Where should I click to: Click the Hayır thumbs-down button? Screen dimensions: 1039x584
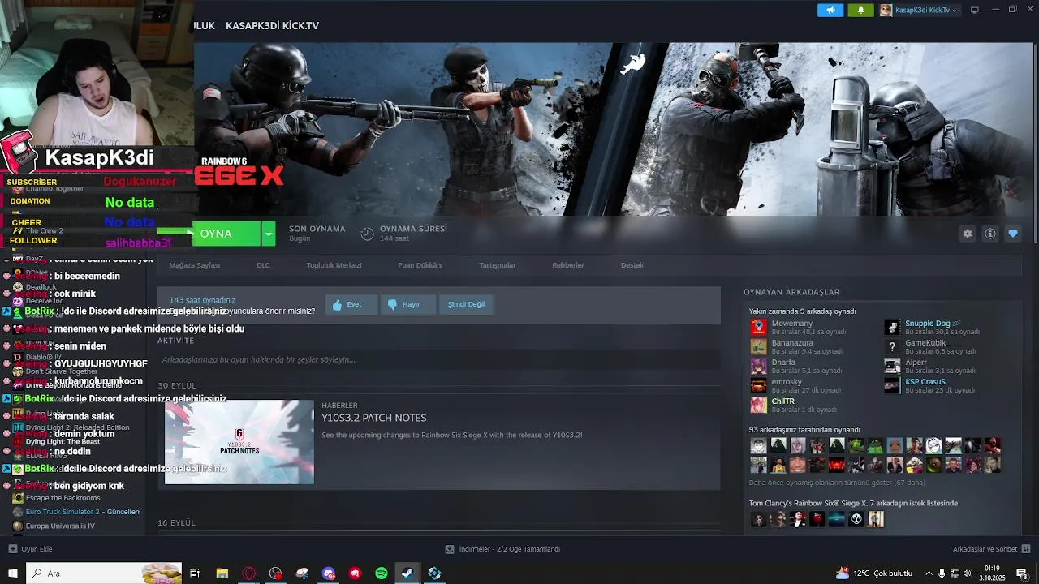pyautogui.click(x=408, y=304)
